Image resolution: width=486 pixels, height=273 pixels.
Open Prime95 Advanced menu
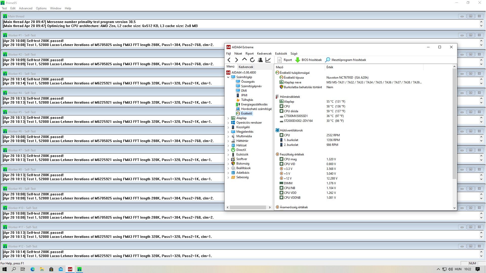[x=26, y=8]
